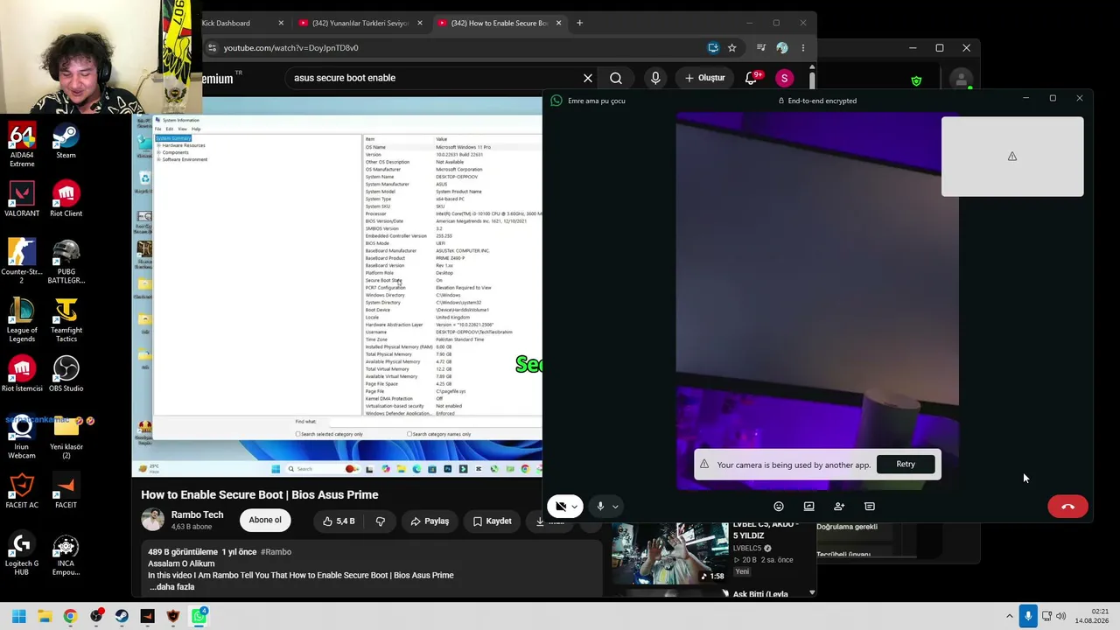Open the Rambo Tech channel avatar
The height and width of the screenshot is (630, 1120).
(x=153, y=521)
